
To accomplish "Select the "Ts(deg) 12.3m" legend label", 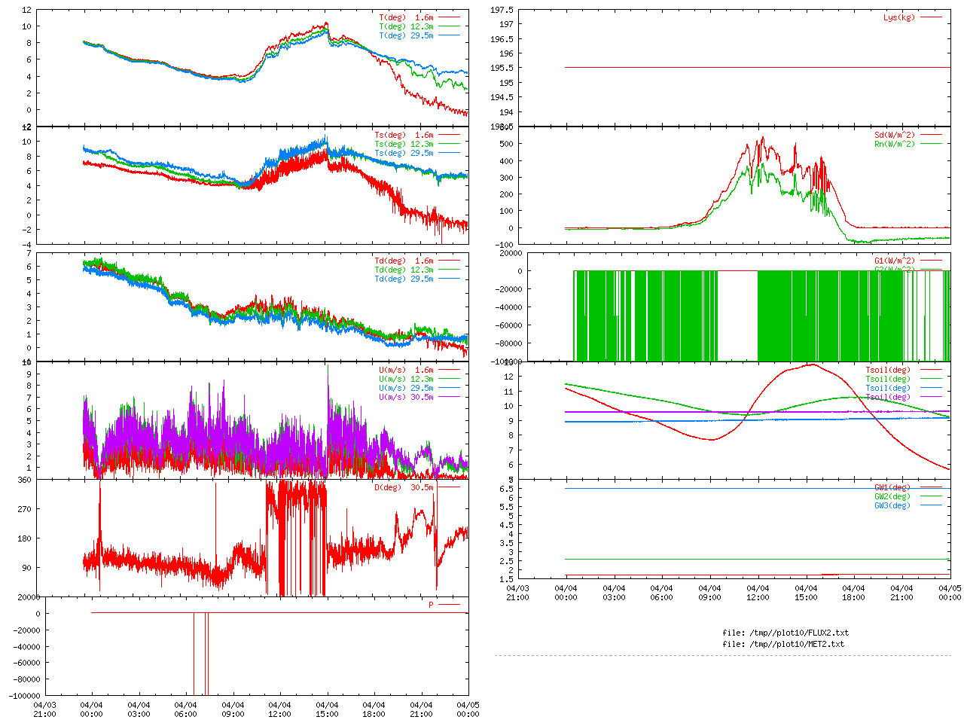I will [404, 145].
